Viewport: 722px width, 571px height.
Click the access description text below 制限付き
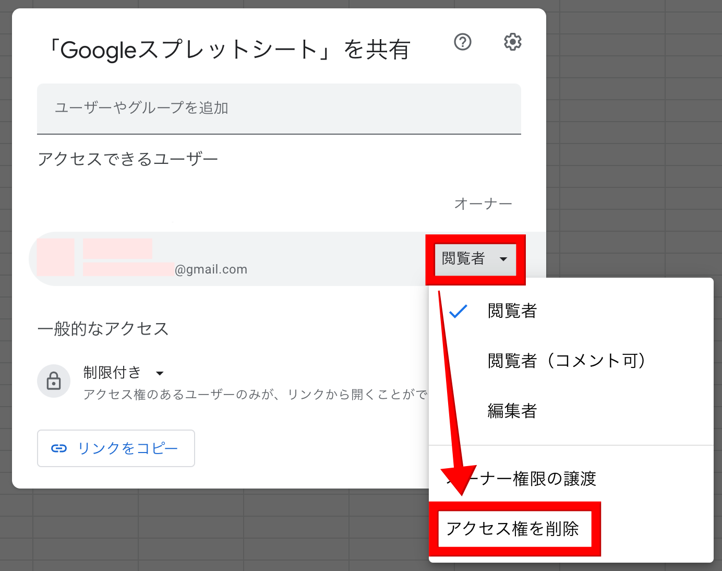[x=256, y=395]
